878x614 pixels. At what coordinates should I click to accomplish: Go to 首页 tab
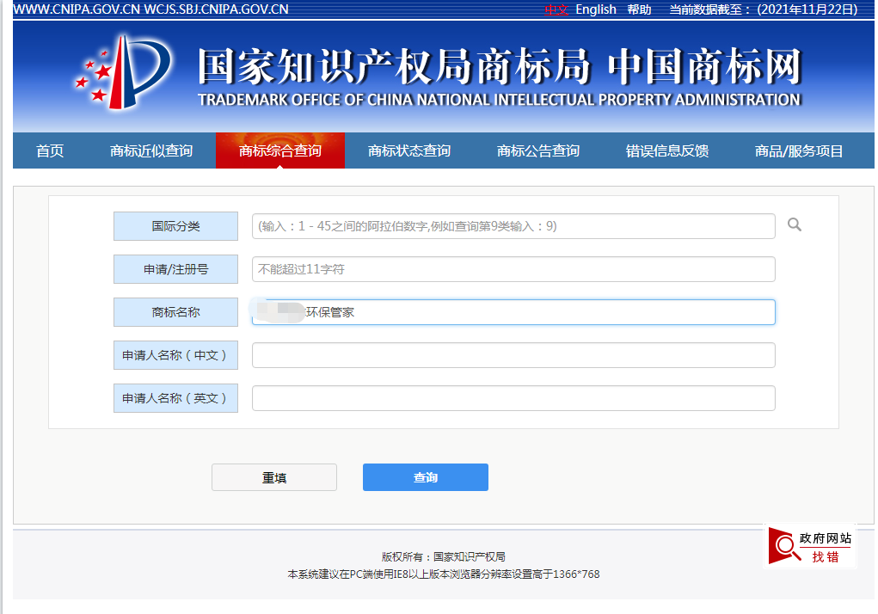[x=50, y=150]
